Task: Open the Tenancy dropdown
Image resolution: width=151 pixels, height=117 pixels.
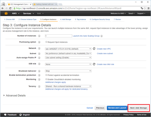Action: pos(68,86)
